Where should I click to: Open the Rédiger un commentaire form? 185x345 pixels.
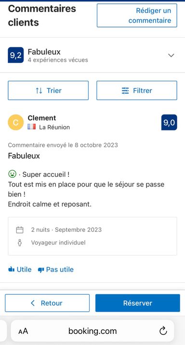137,15
